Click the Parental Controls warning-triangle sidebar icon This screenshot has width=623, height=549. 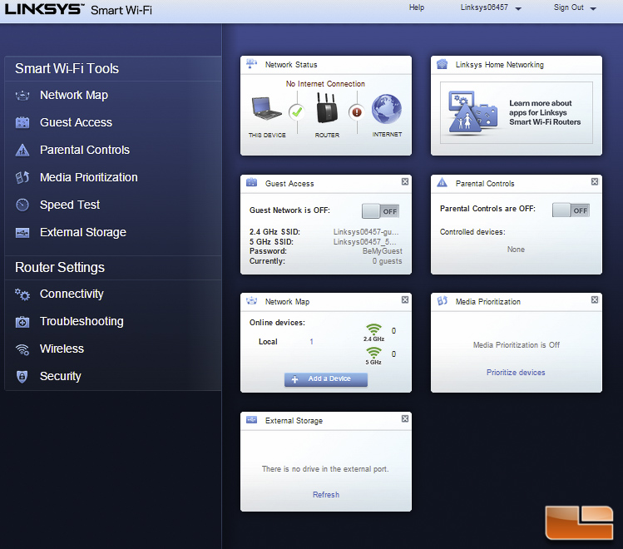point(22,150)
